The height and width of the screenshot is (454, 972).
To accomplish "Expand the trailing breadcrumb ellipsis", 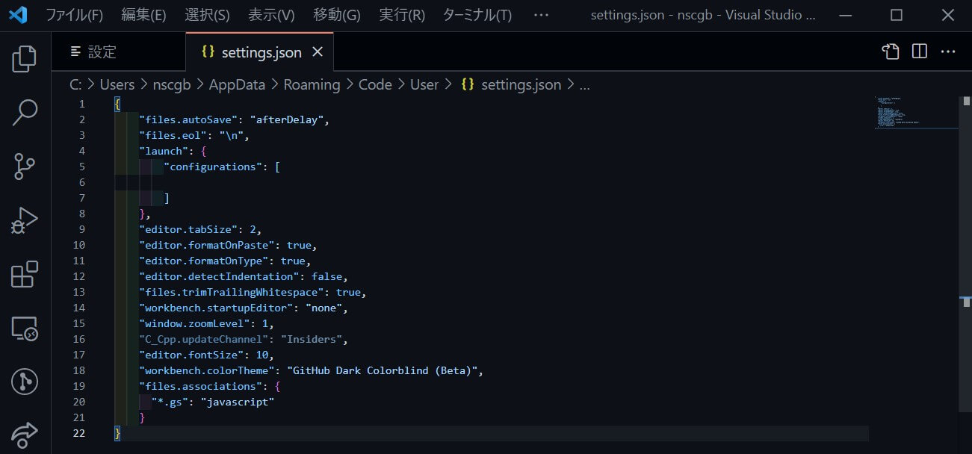I will (584, 84).
